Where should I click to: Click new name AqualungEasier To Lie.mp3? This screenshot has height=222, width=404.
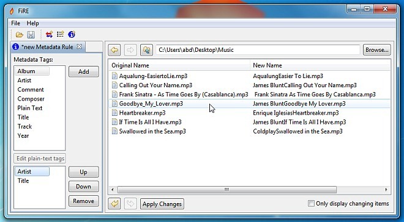pyautogui.click(x=288, y=76)
